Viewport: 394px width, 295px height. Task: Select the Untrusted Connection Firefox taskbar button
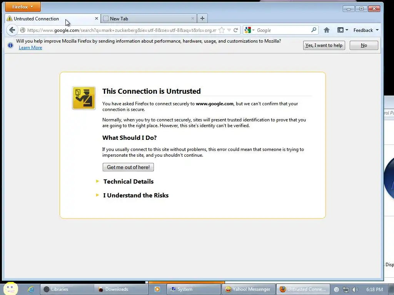303,289
